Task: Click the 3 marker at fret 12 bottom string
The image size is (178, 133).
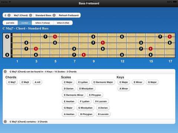Action: (122, 55)
